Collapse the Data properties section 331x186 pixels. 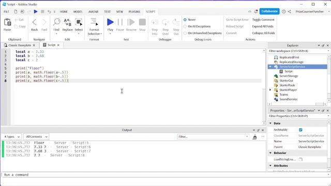pos(270,123)
